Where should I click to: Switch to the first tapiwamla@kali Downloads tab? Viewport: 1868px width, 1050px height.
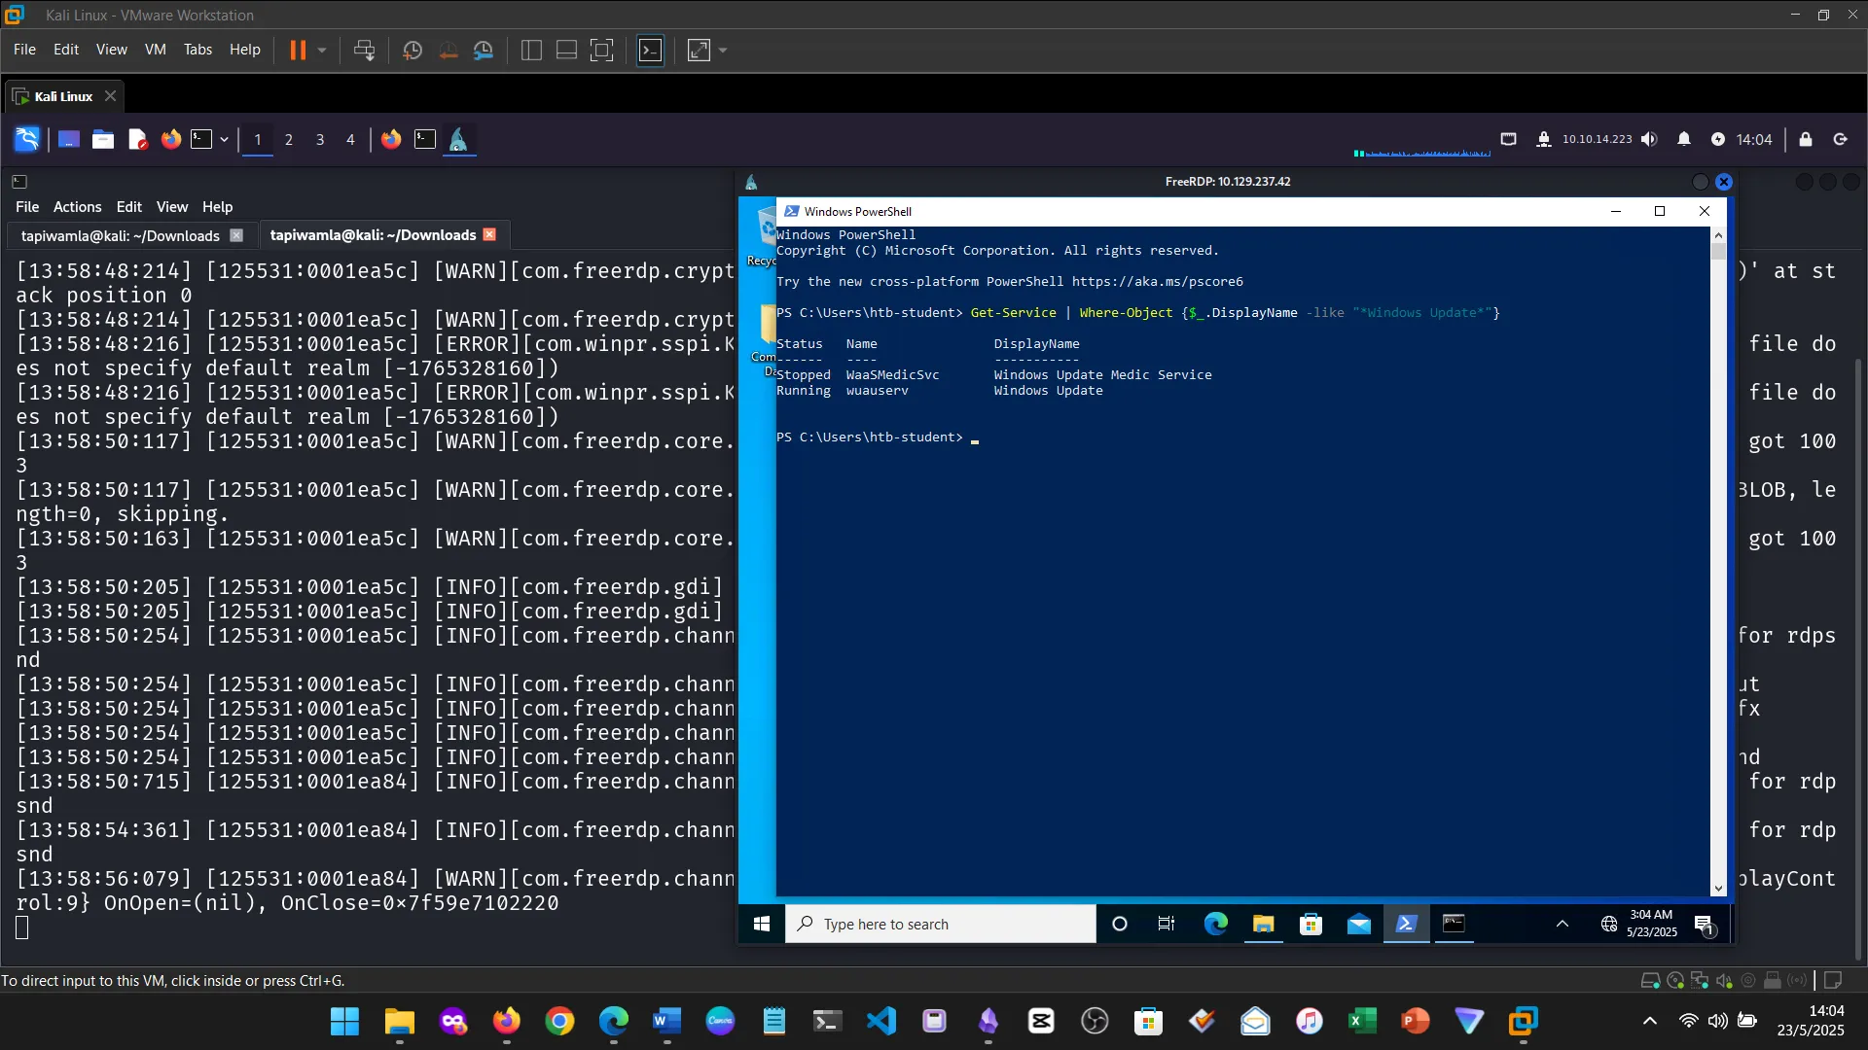120,235
